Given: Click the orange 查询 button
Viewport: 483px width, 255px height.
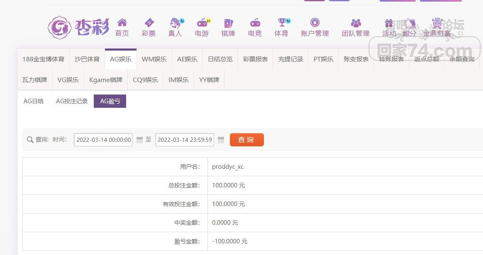Looking at the screenshot, I should (247, 140).
